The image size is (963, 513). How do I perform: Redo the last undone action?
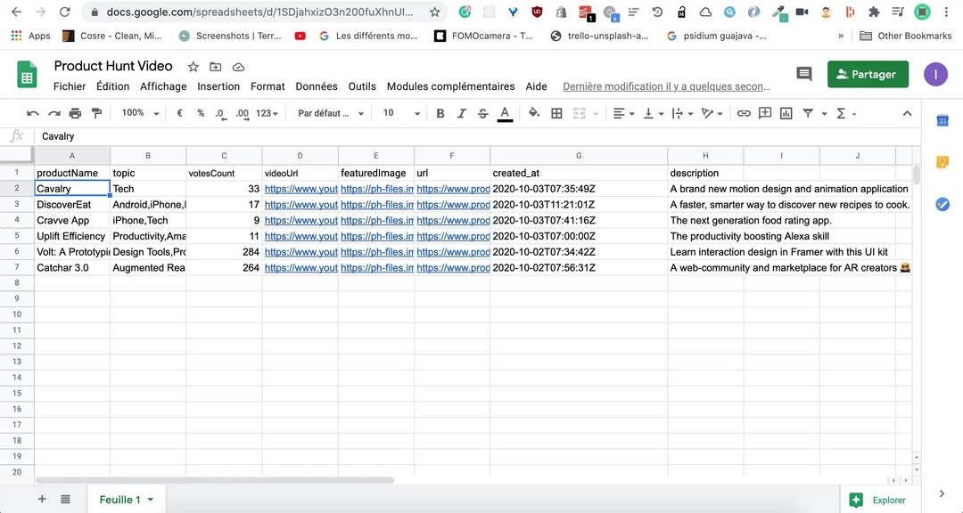coord(54,113)
